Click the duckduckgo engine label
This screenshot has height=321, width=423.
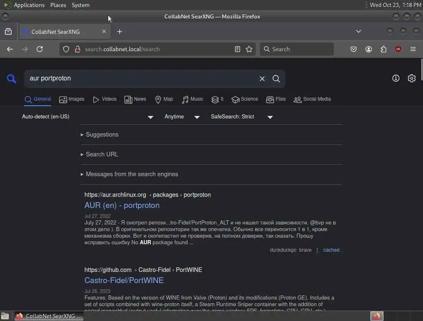tap(283, 250)
